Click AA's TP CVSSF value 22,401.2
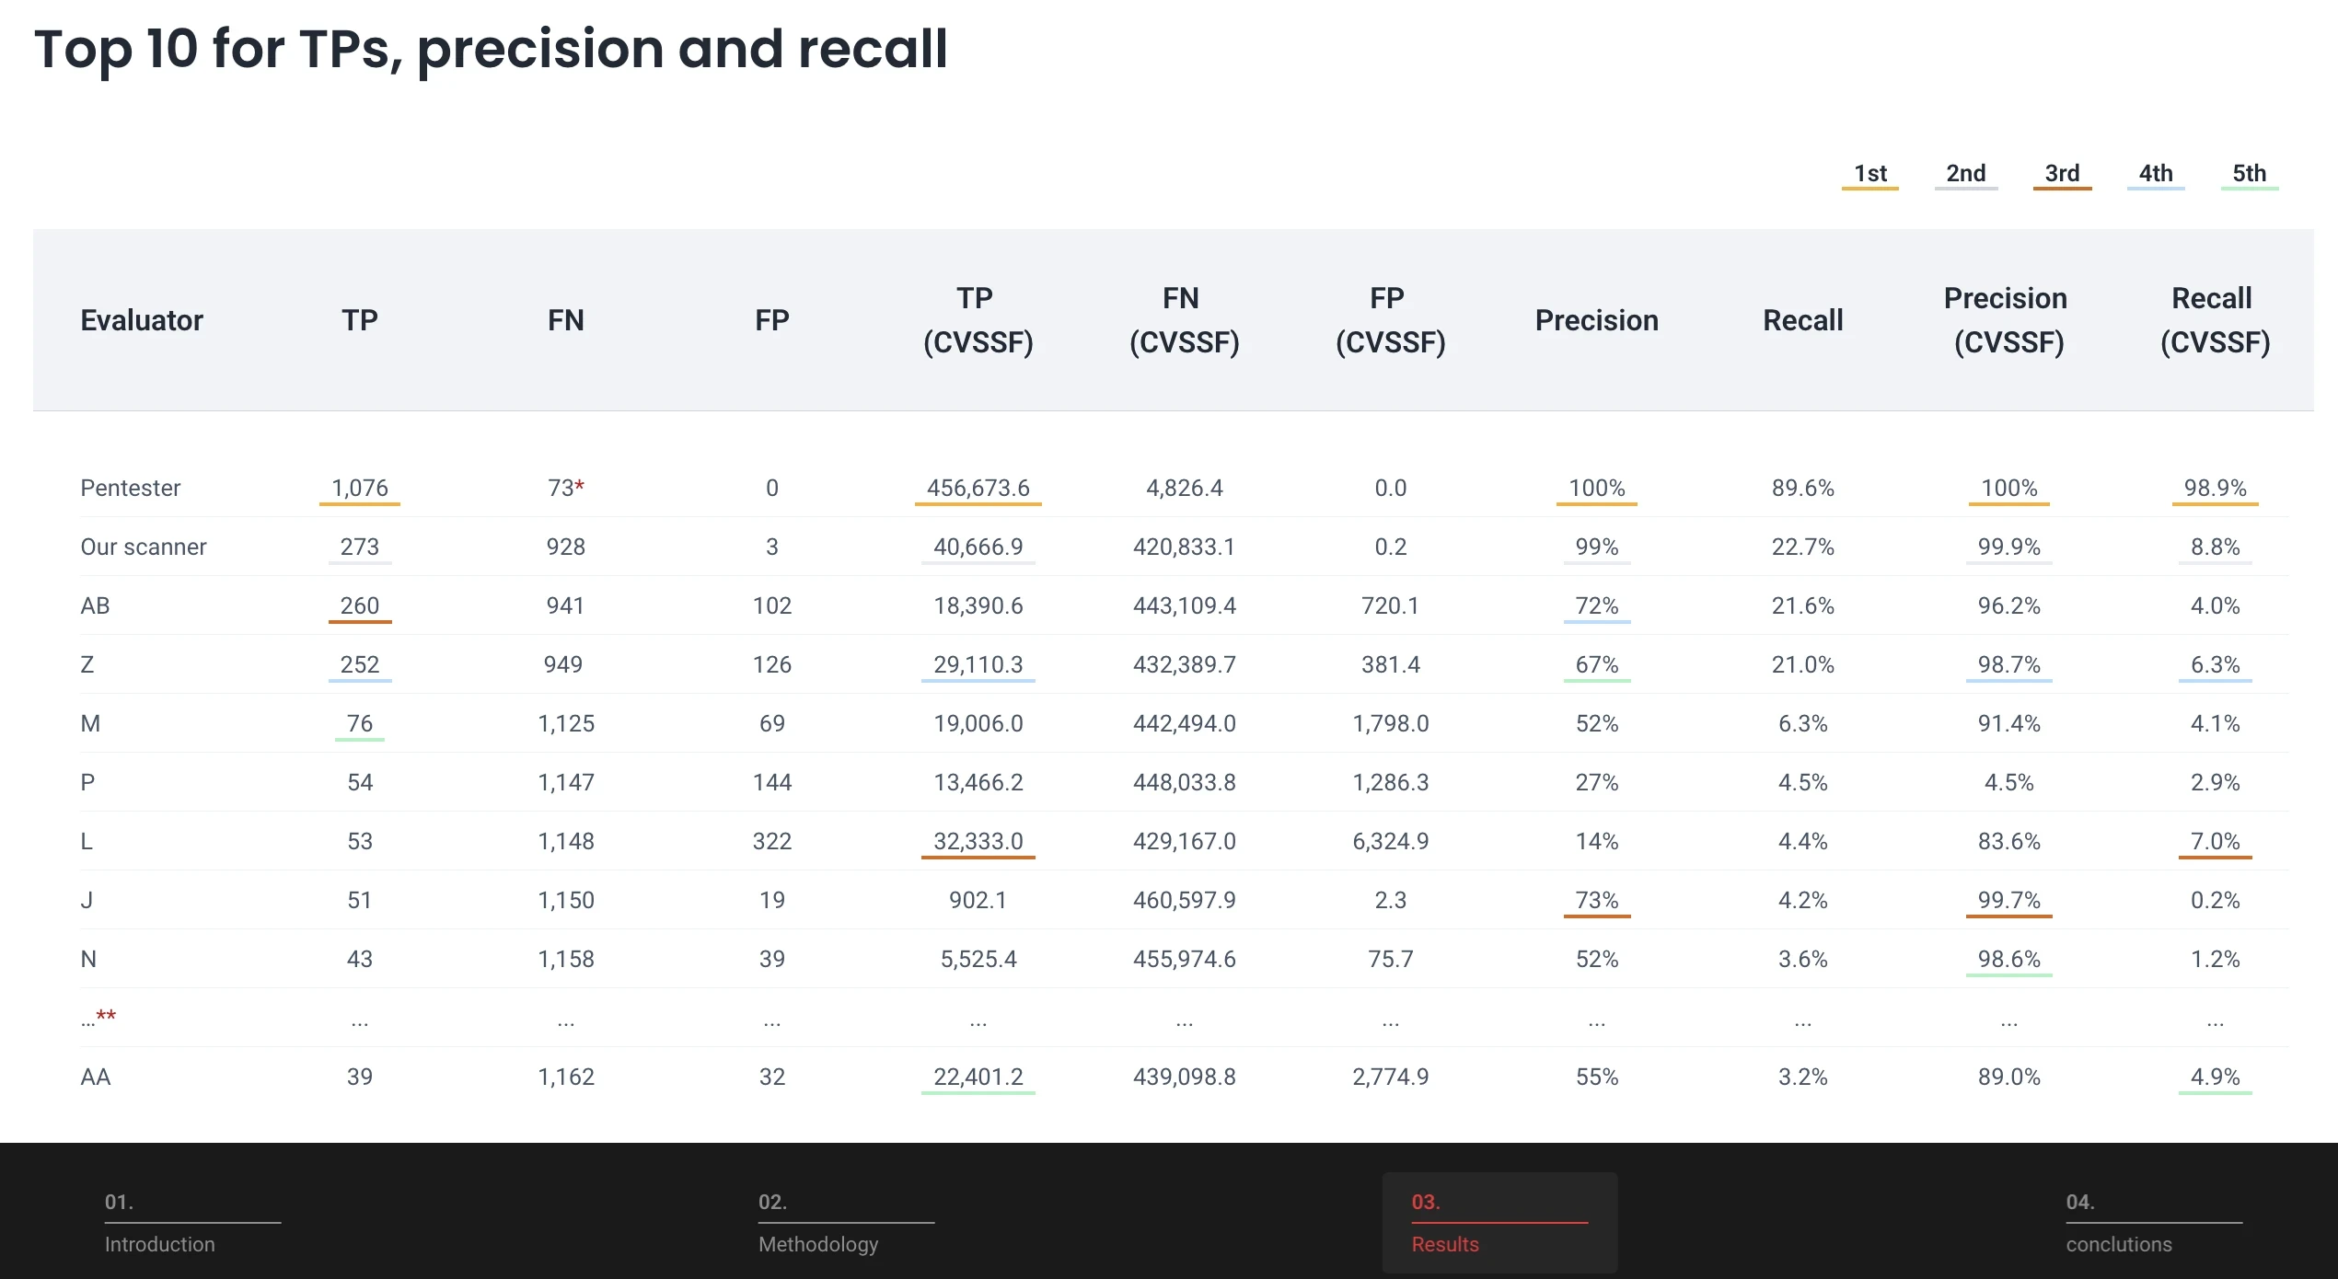 [x=978, y=1077]
